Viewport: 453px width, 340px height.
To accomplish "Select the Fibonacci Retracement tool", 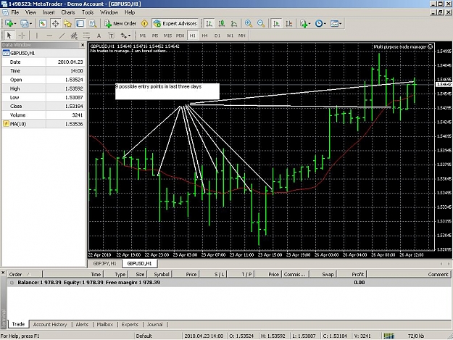I will click(86, 36).
